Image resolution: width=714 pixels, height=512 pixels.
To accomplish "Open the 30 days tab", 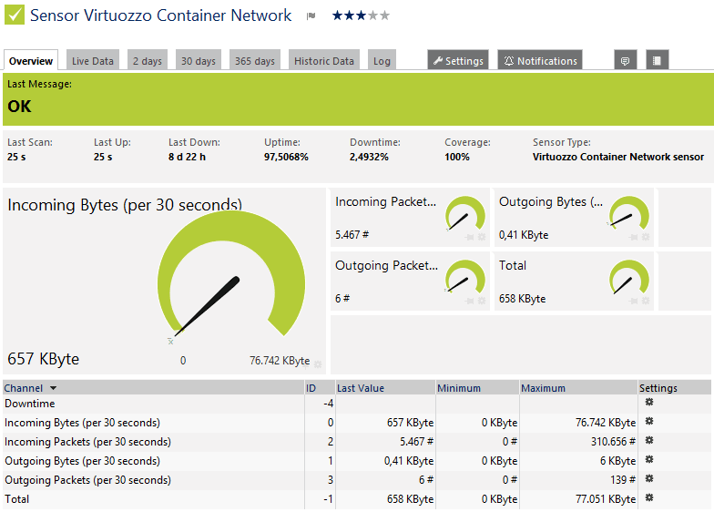I will point(199,60).
